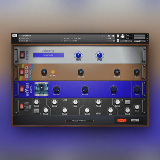Click the EQ L/M Gain knob
160x160 pixels.
[x=54, y=102]
